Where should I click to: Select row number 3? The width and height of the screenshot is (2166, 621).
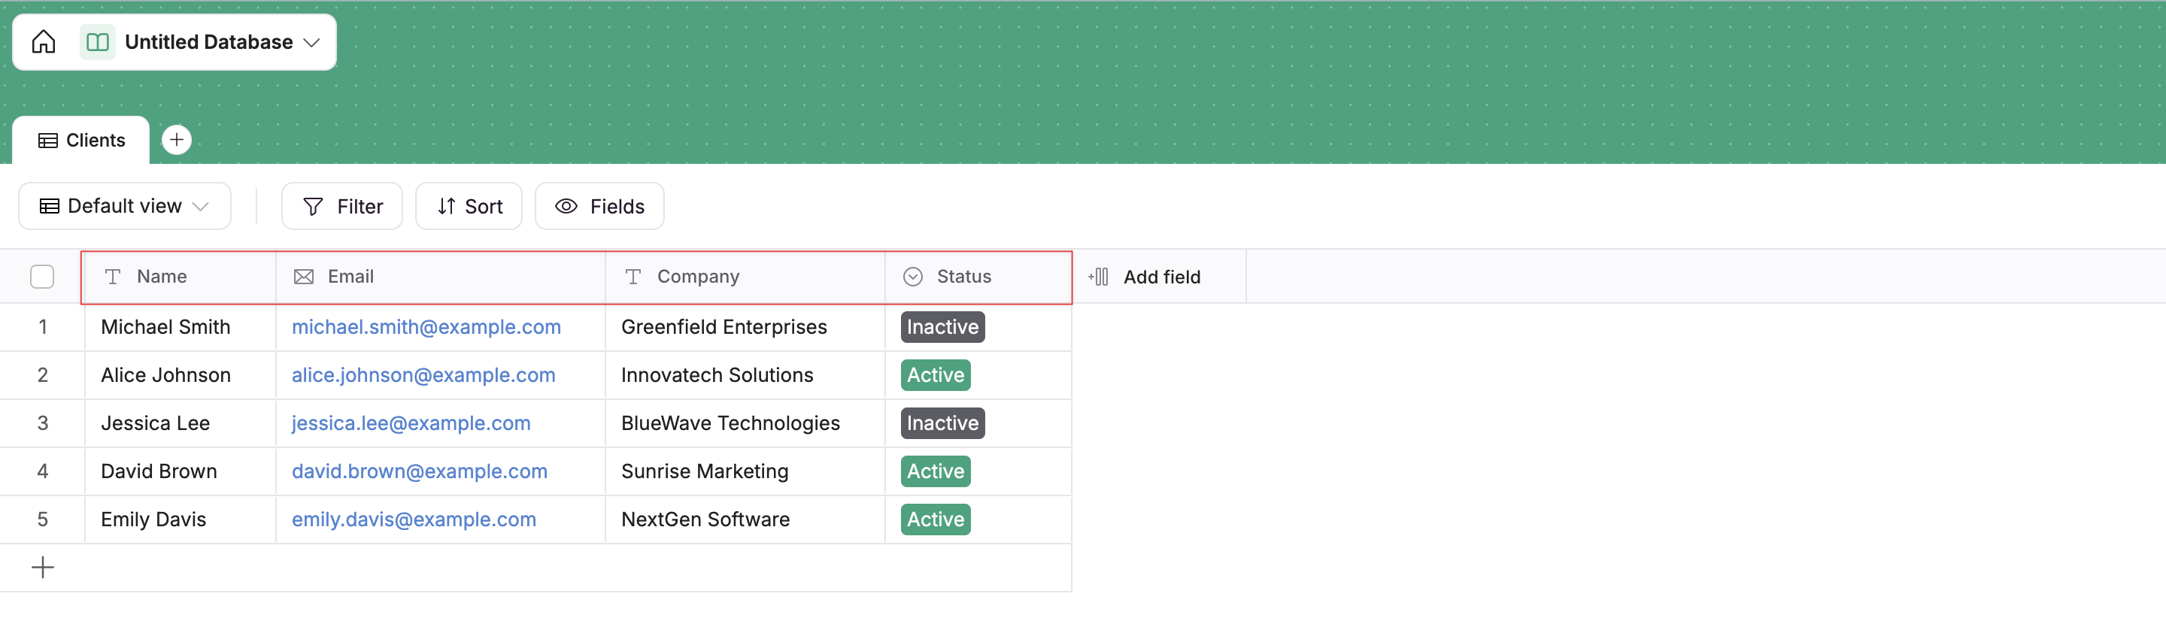[x=43, y=423]
